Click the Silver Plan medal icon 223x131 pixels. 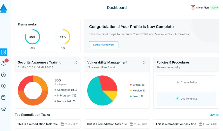coord(193,8)
